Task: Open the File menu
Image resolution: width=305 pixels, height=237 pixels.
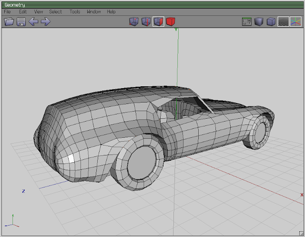Action: click(7, 11)
